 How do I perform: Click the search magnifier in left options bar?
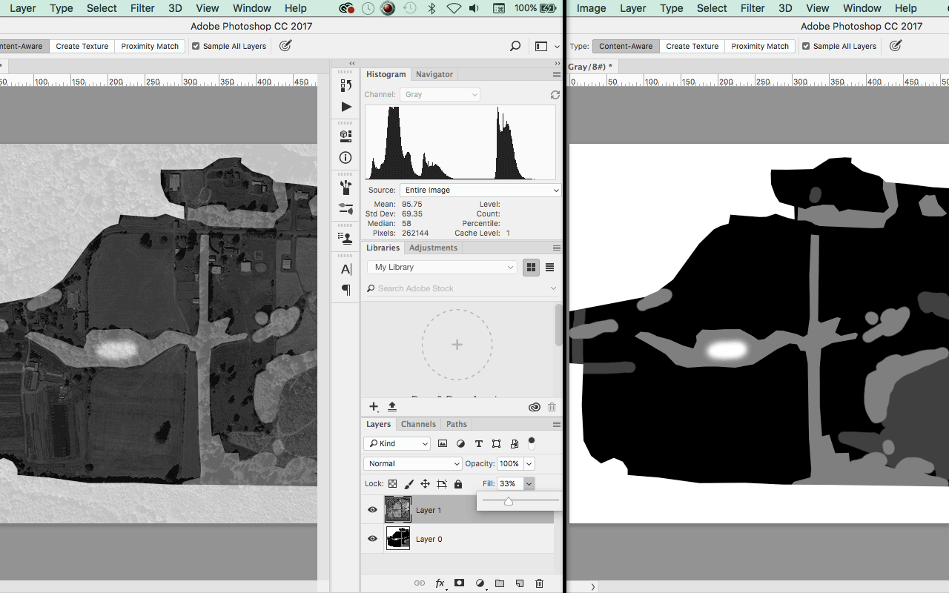pos(515,46)
